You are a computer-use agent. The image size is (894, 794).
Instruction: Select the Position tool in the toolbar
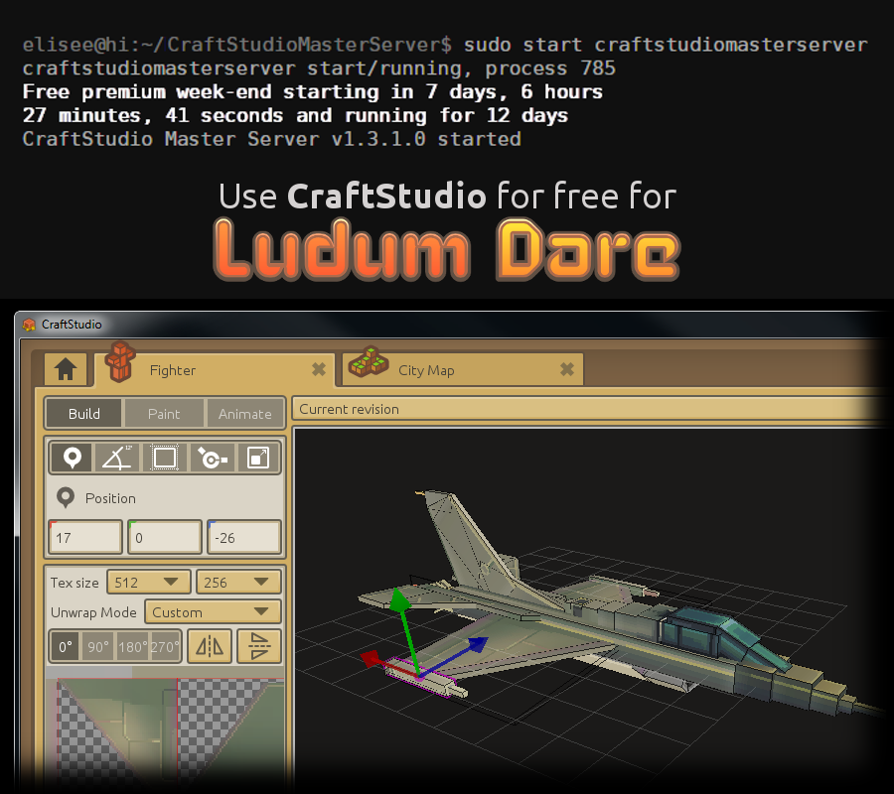pos(70,458)
